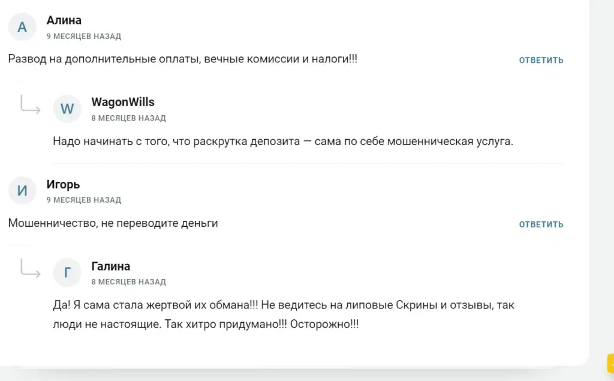Image resolution: width=614 pixels, height=381 pixels.
Task: Click WagonWills timestamp 8 месяцев назад
Action: click(x=128, y=118)
